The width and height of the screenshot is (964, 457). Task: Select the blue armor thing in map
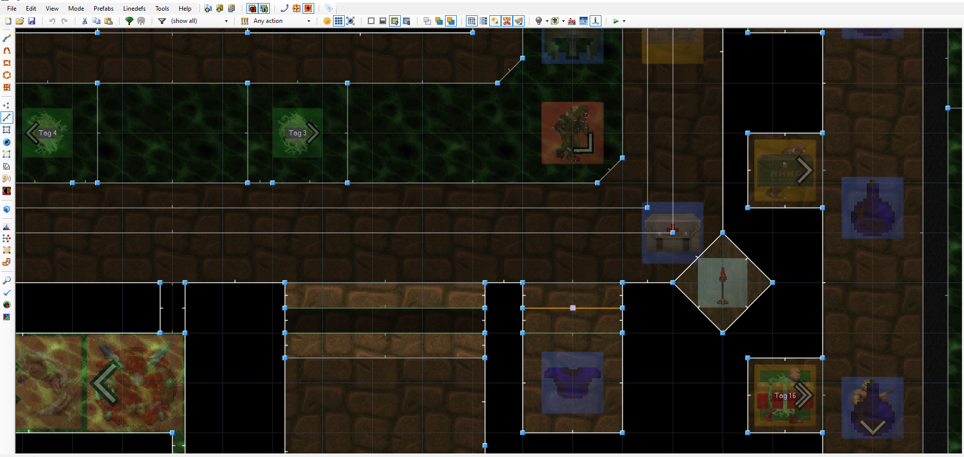pos(572,383)
